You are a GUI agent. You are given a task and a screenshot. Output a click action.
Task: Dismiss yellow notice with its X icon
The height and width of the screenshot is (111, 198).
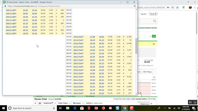(154, 44)
